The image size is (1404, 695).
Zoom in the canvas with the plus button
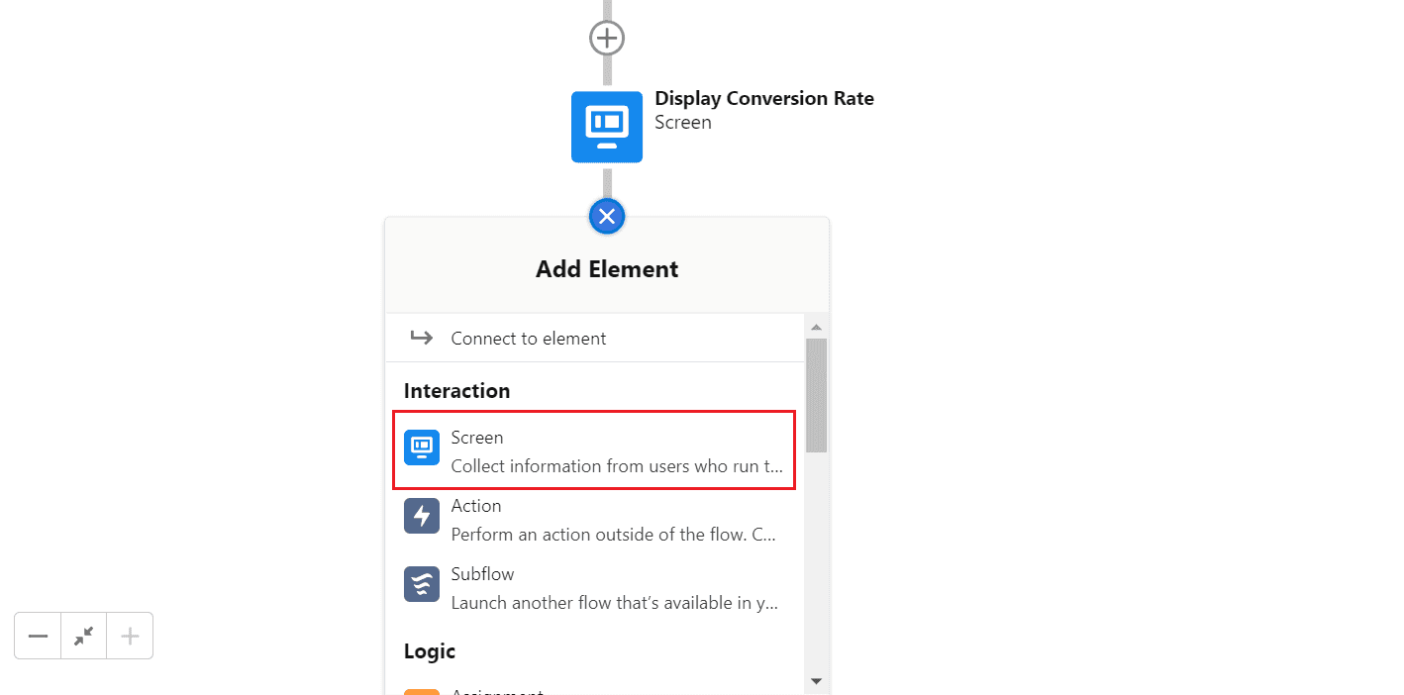pos(130,636)
